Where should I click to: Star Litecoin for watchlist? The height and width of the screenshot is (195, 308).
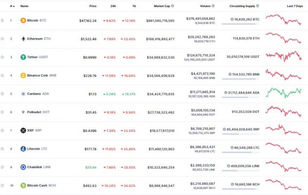pyautogui.click(x=2, y=149)
